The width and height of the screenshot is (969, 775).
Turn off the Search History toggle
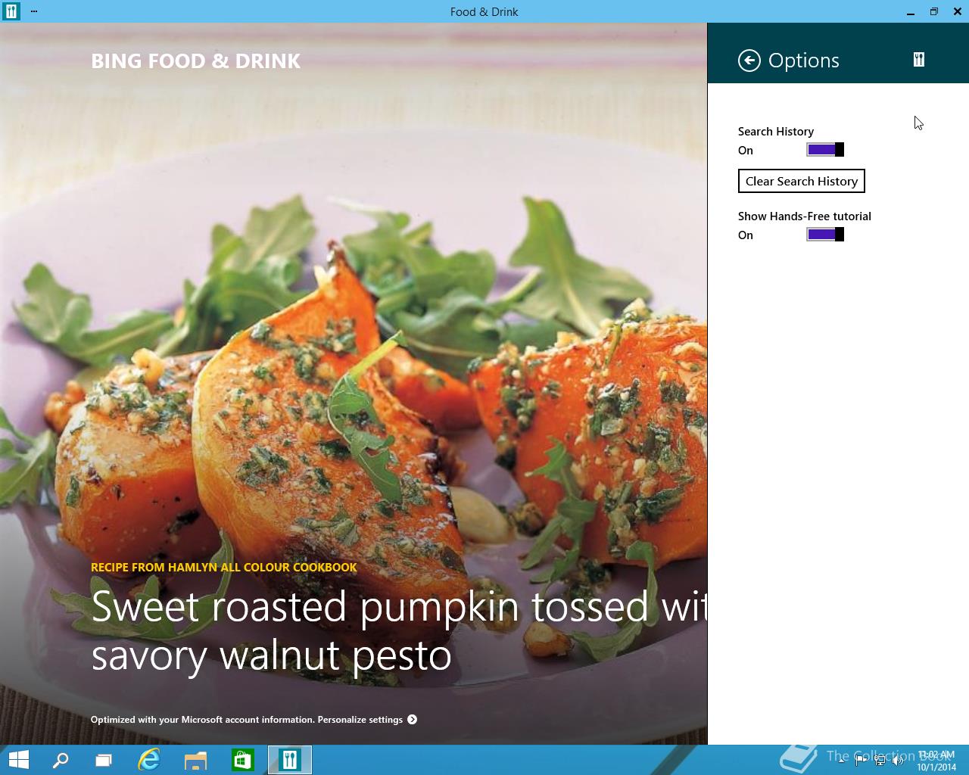tap(825, 150)
